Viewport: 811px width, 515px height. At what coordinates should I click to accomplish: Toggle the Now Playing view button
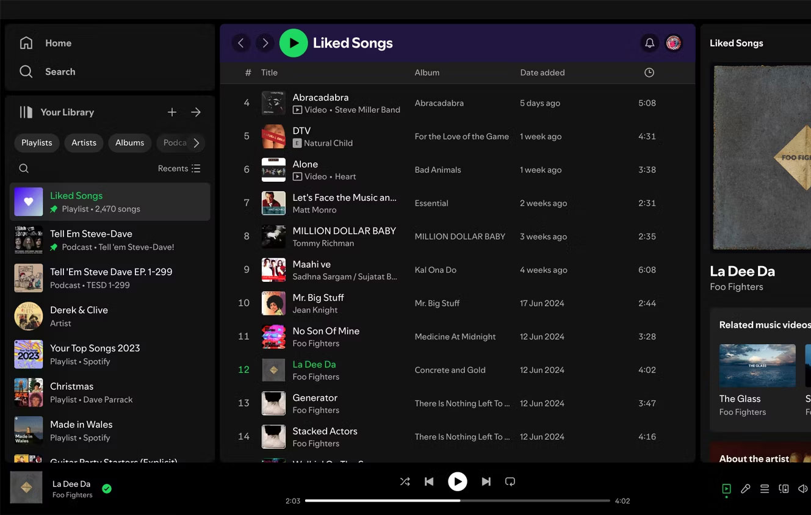(x=726, y=489)
